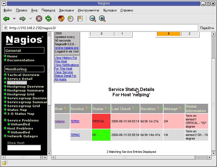Image resolution: width=217 pixels, height=167 pixels.
Task: Open the window menu in the title bar
Action: pos(4,3)
